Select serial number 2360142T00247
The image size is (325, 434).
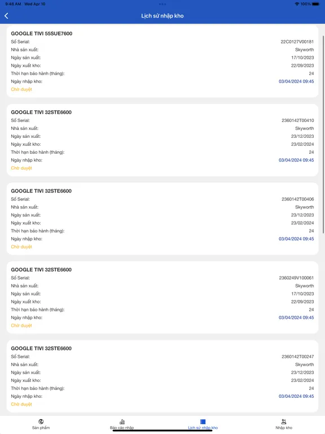[x=298, y=357]
